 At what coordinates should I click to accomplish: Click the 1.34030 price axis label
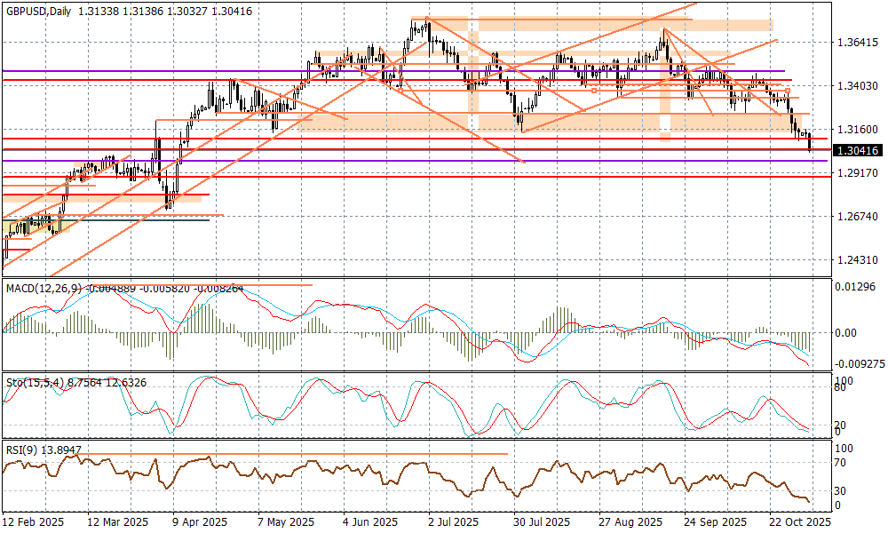857,85
